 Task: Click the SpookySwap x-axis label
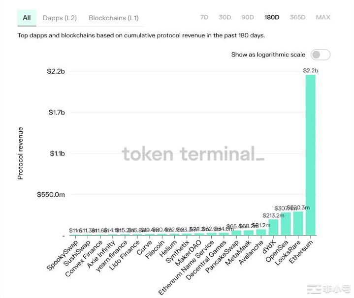[63, 255]
